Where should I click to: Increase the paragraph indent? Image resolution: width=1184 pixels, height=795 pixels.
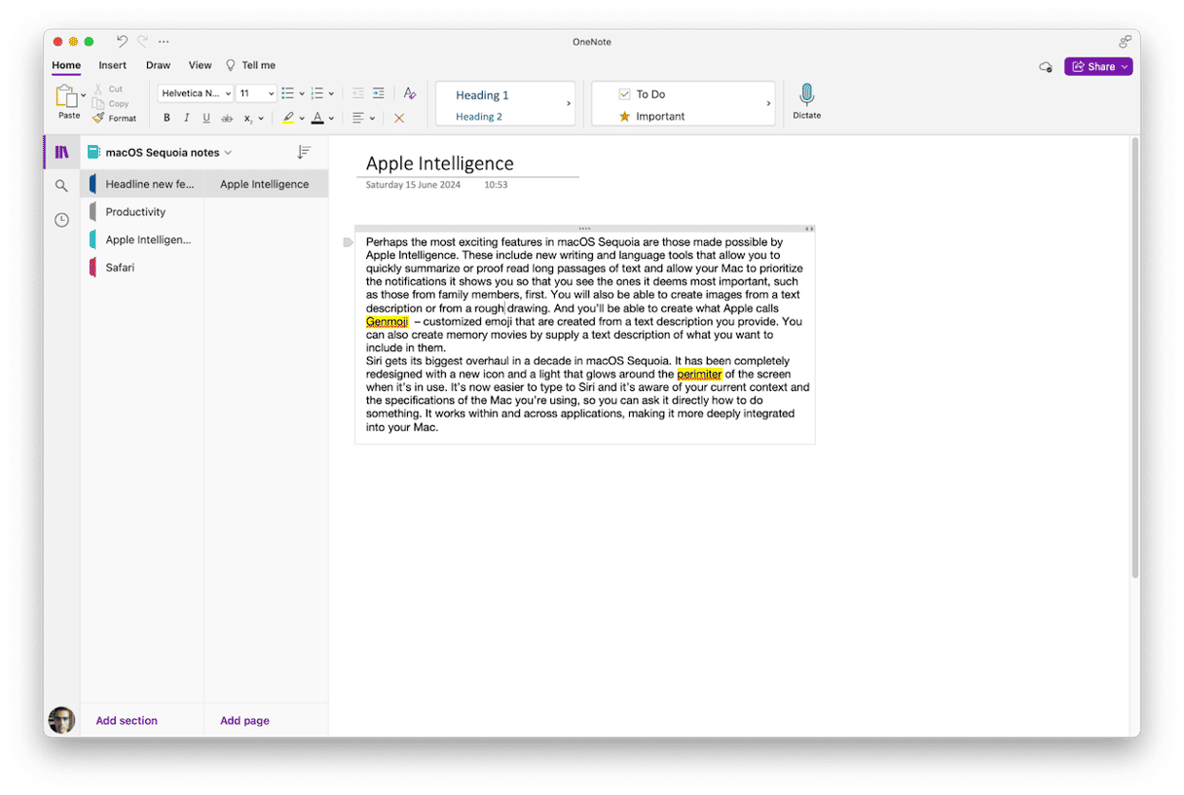click(379, 93)
